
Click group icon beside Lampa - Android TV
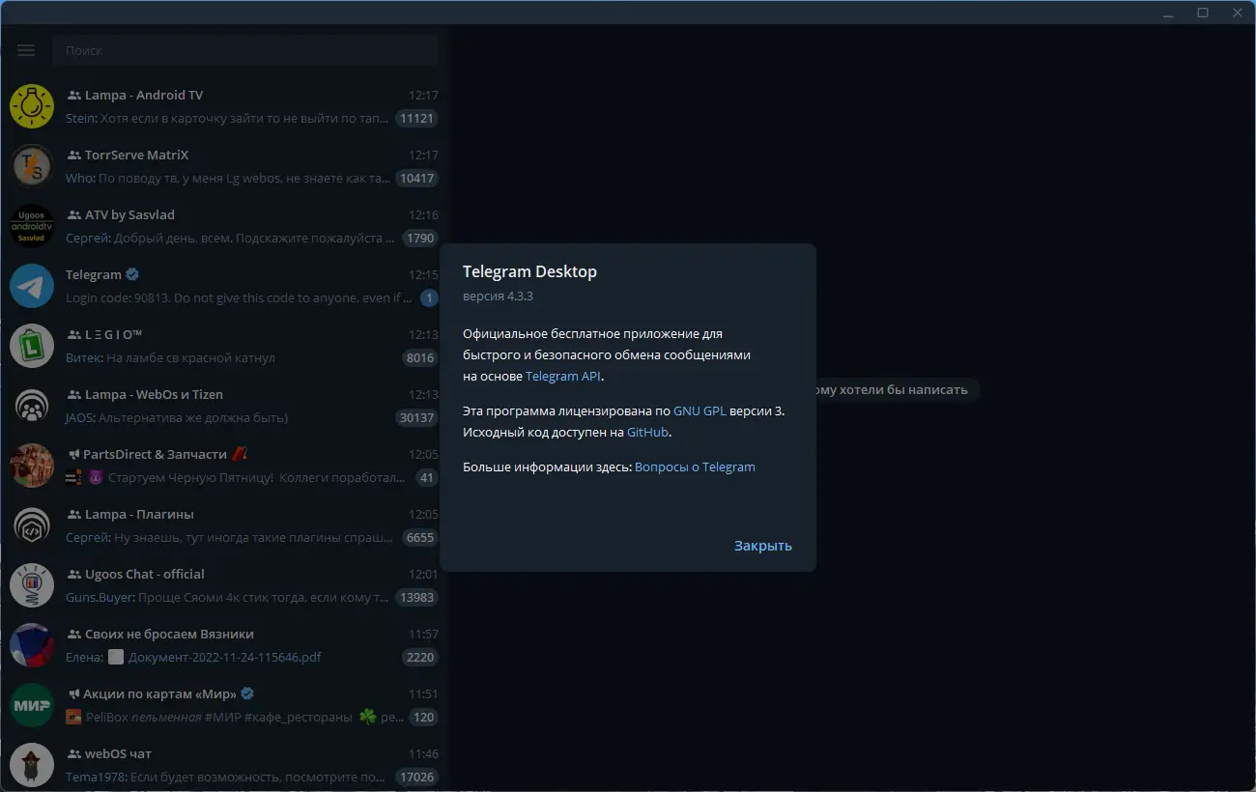click(x=73, y=96)
